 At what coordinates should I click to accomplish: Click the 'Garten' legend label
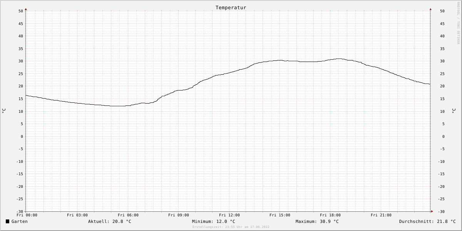[19, 221]
